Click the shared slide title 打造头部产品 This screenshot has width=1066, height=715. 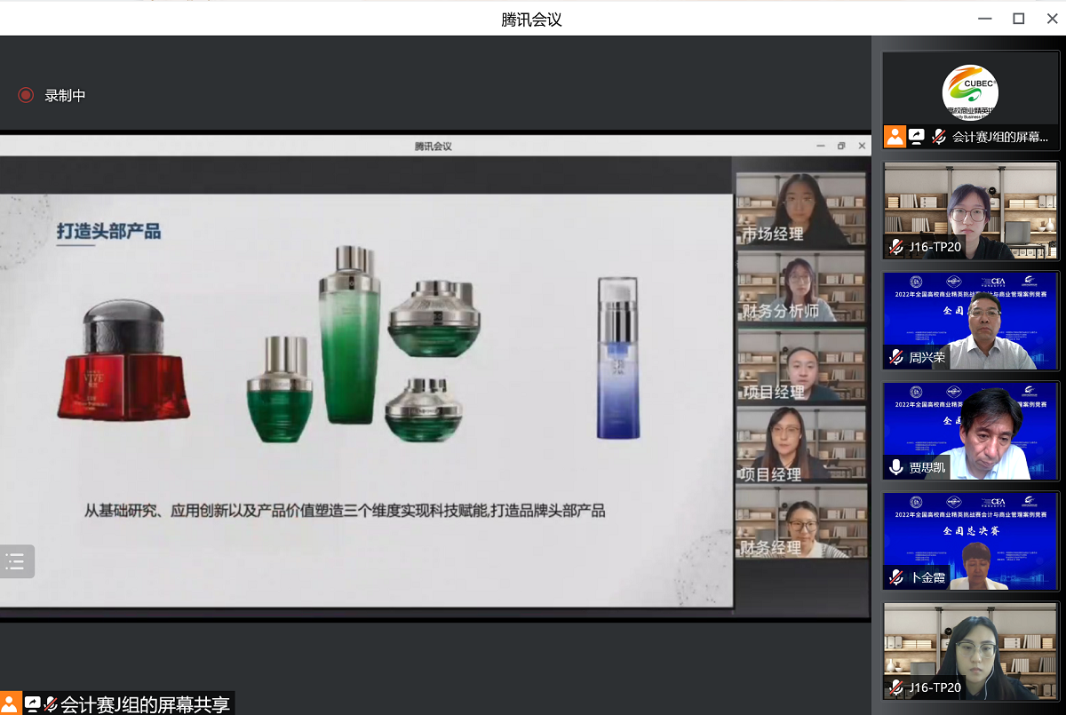(x=108, y=231)
